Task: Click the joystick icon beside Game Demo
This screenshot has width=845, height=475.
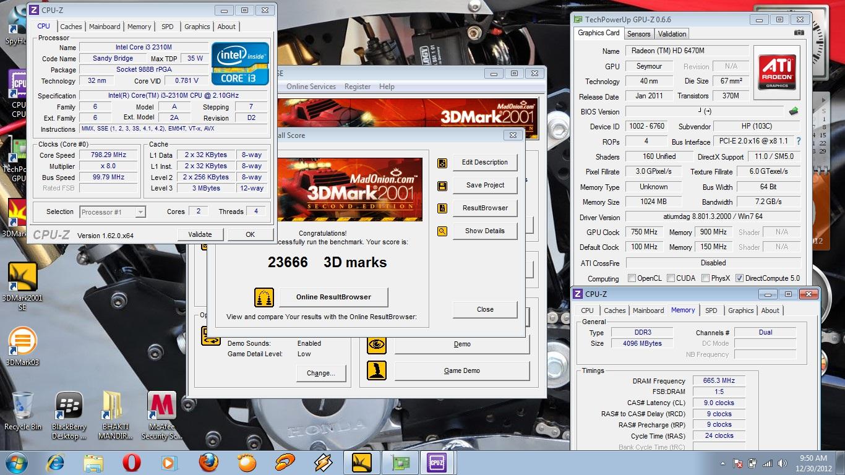Action: click(x=377, y=370)
